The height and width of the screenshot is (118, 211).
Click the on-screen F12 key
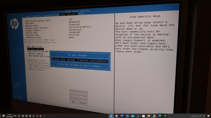pyautogui.click(x=85, y=92)
